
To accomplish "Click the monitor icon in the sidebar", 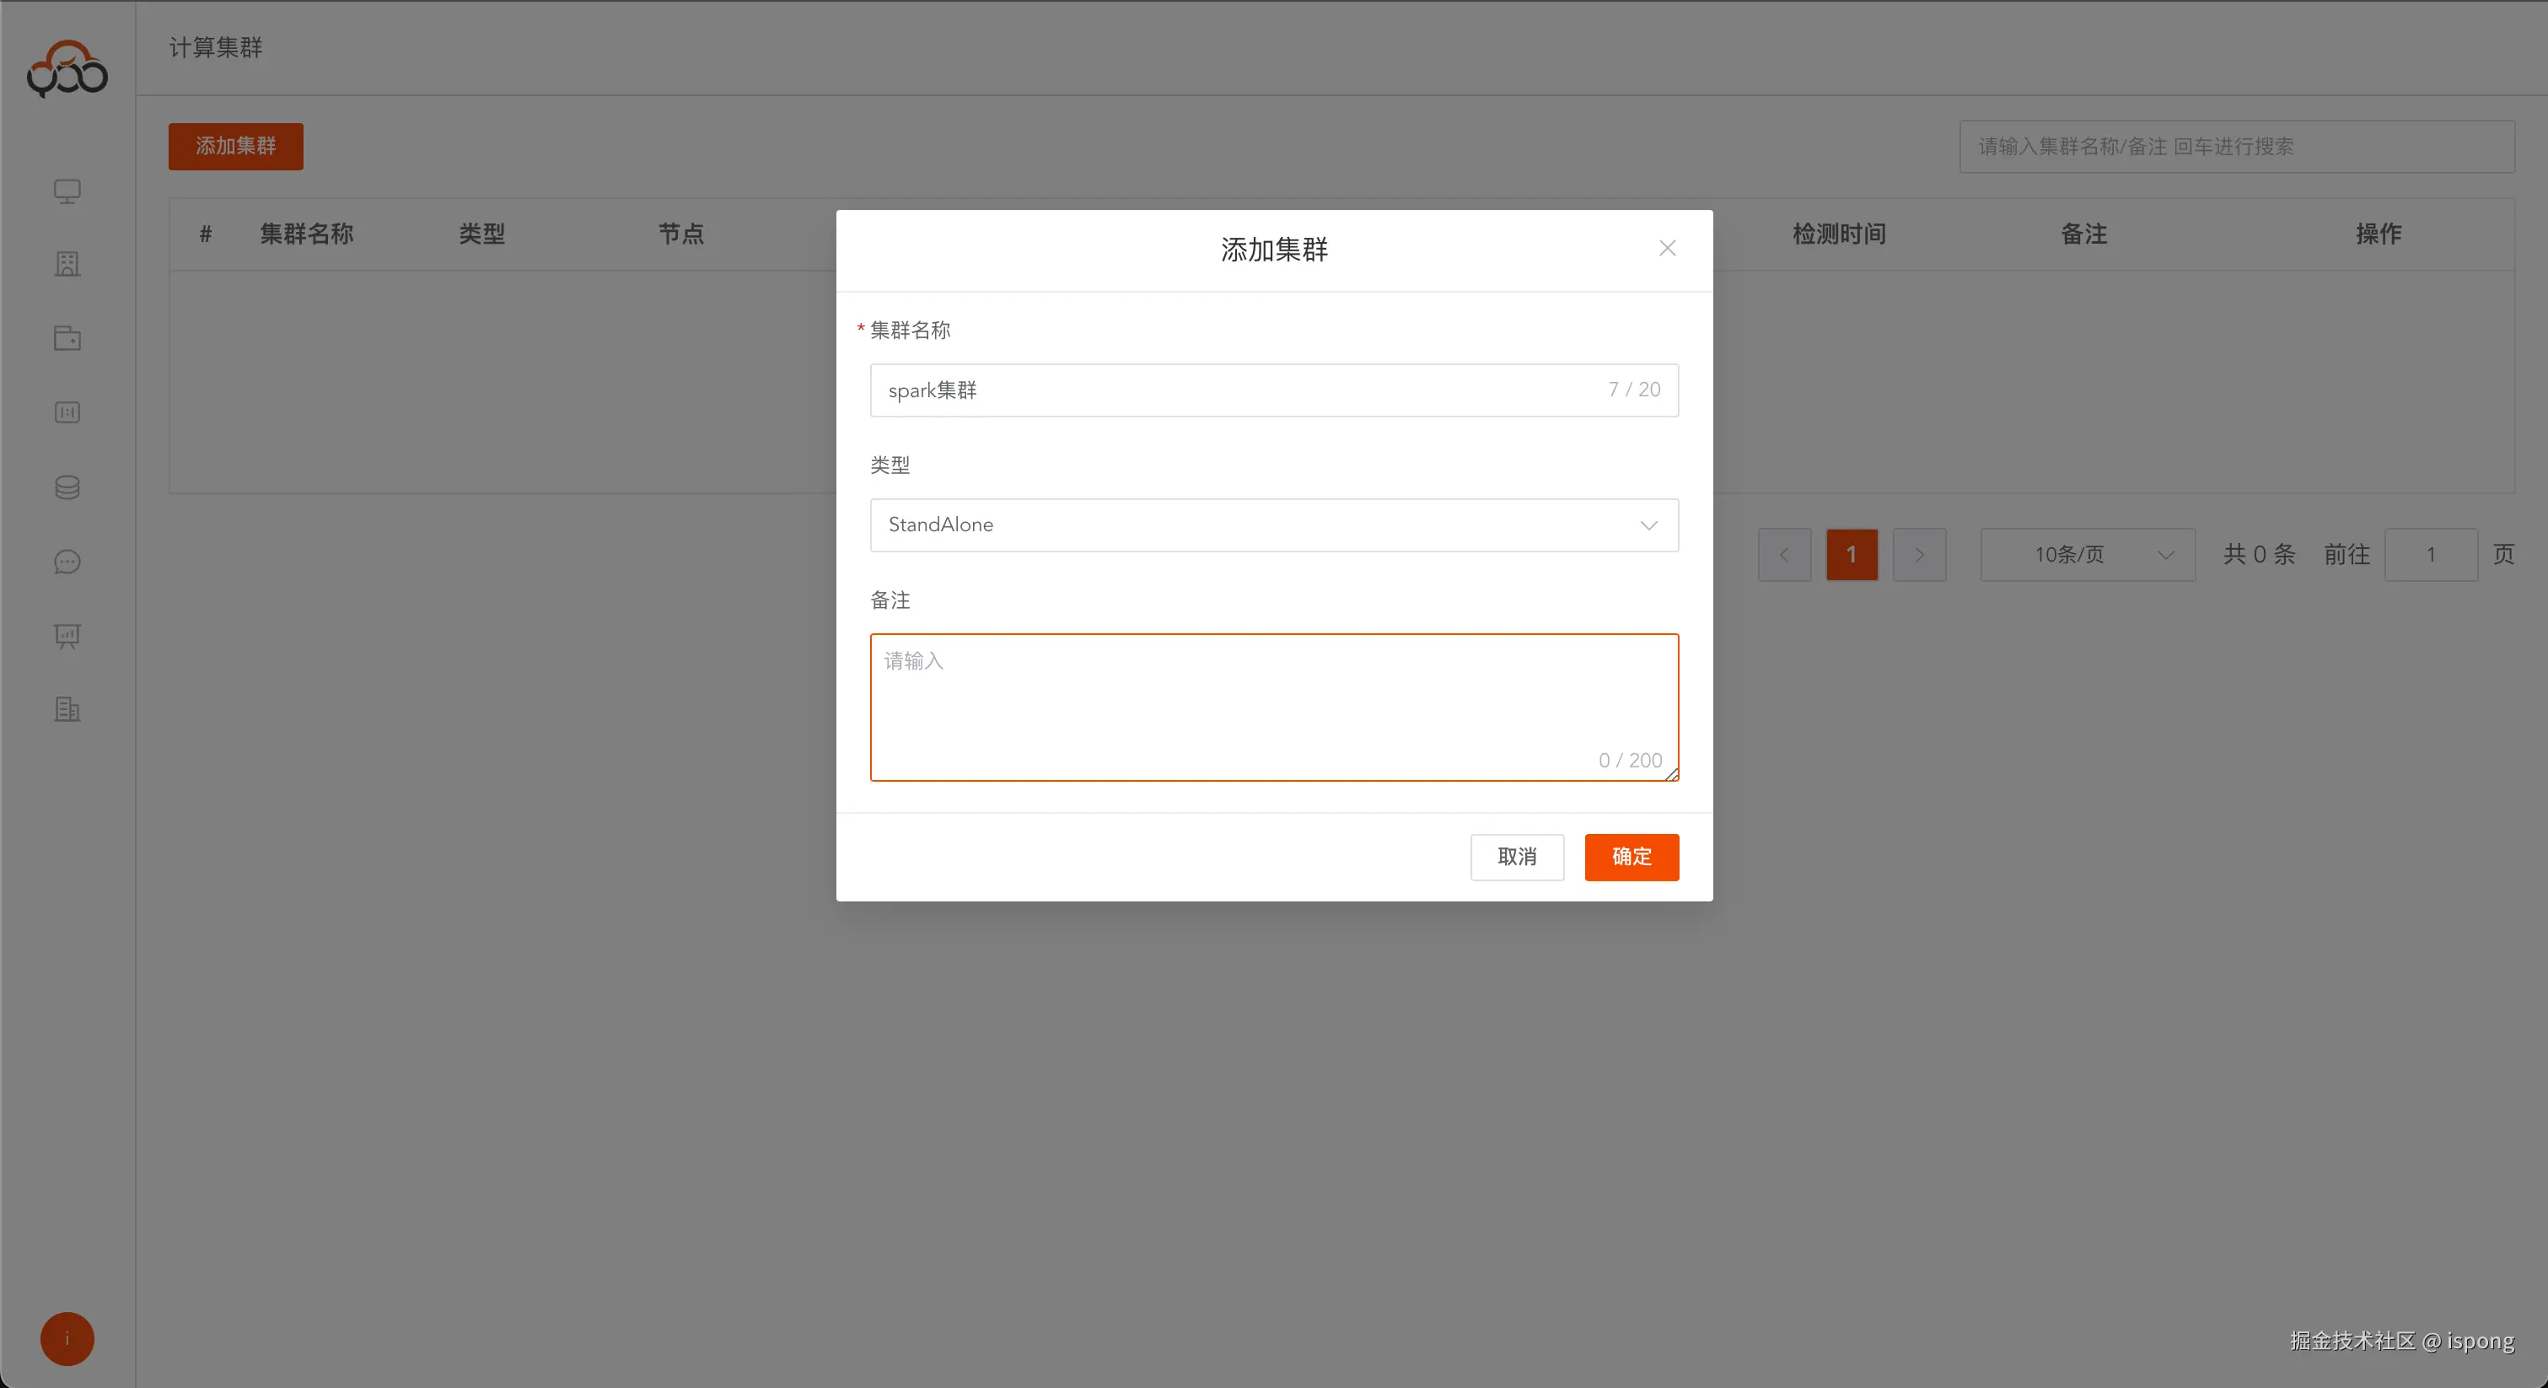I will pyautogui.click(x=67, y=191).
